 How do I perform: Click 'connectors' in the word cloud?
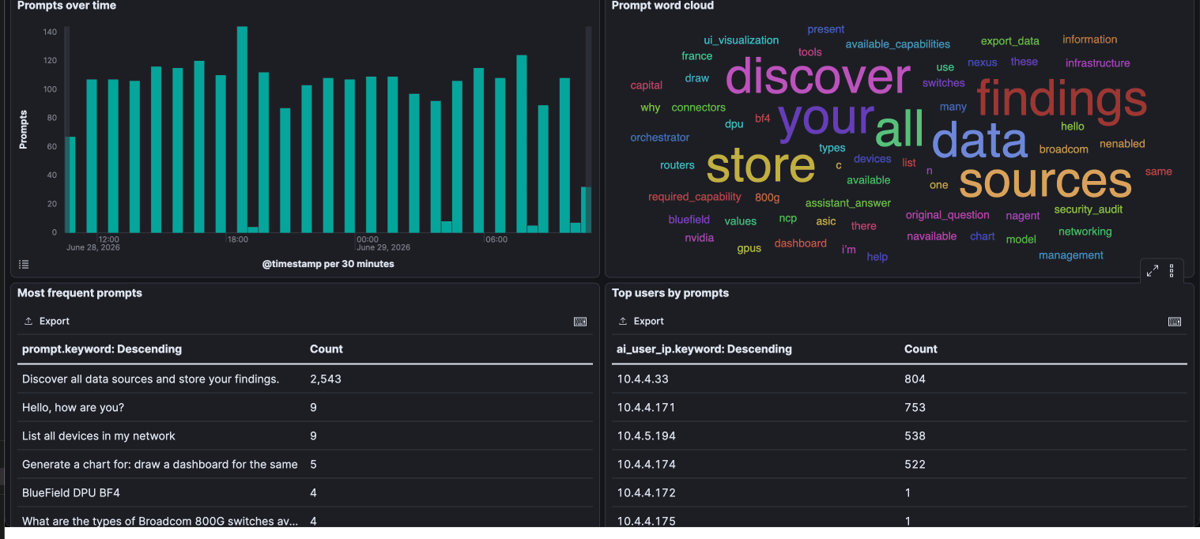(699, 107)
